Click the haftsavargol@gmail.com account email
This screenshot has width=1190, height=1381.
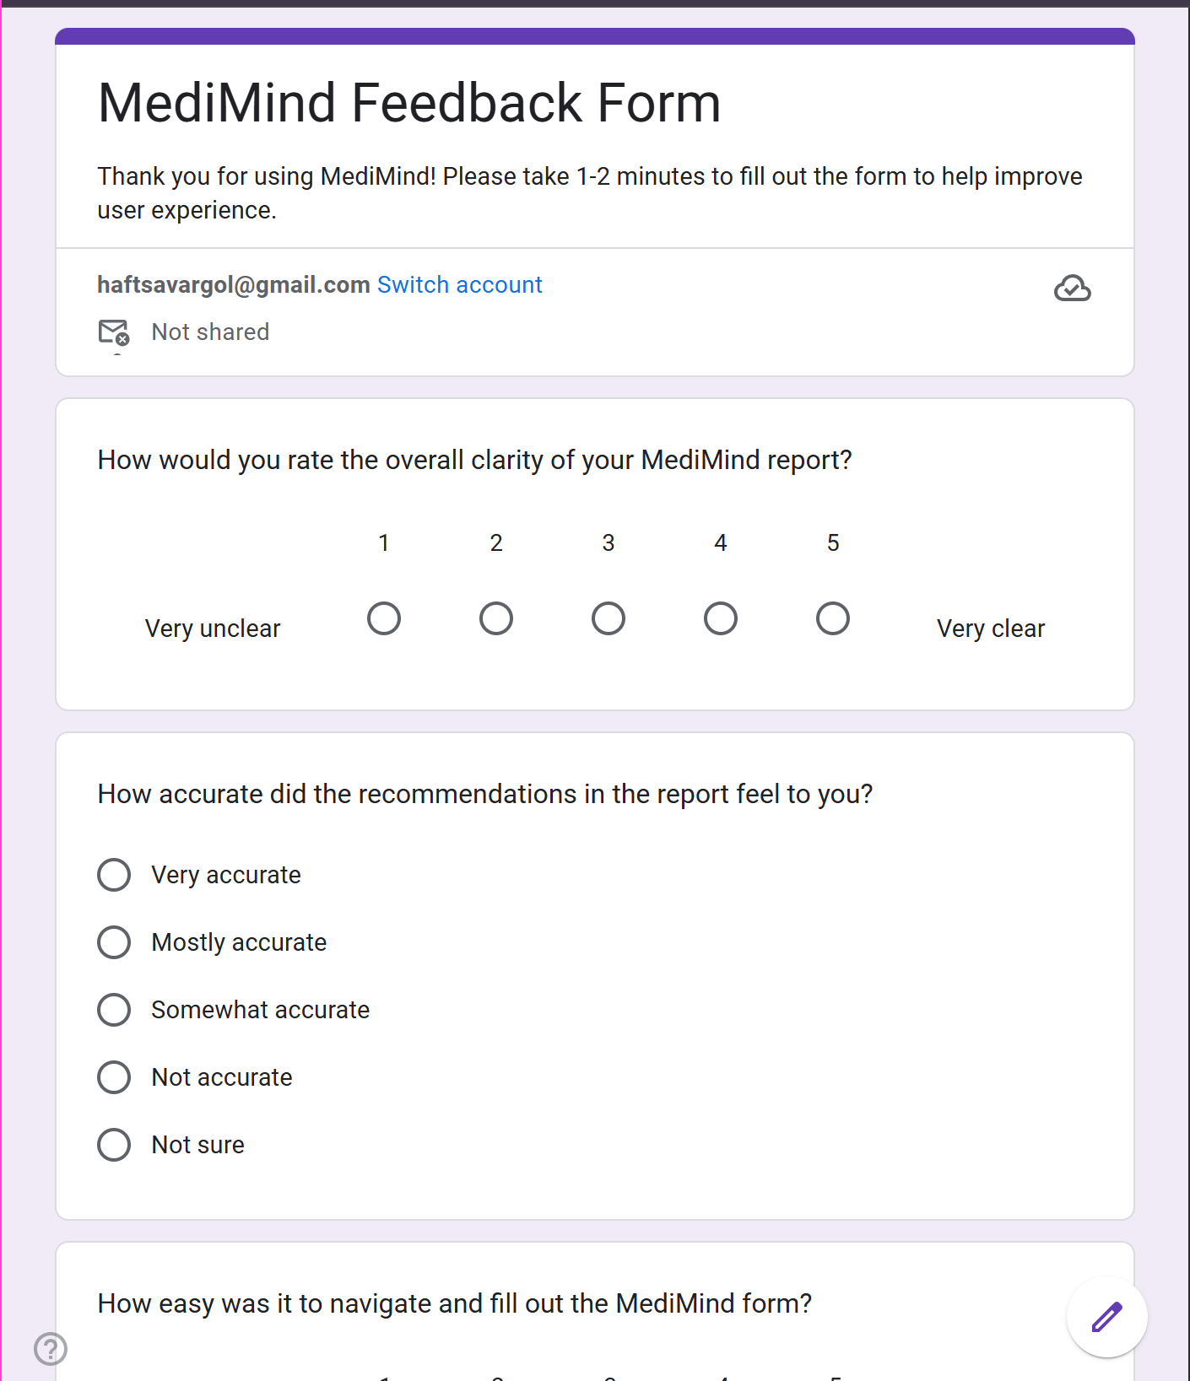point(234,285)
